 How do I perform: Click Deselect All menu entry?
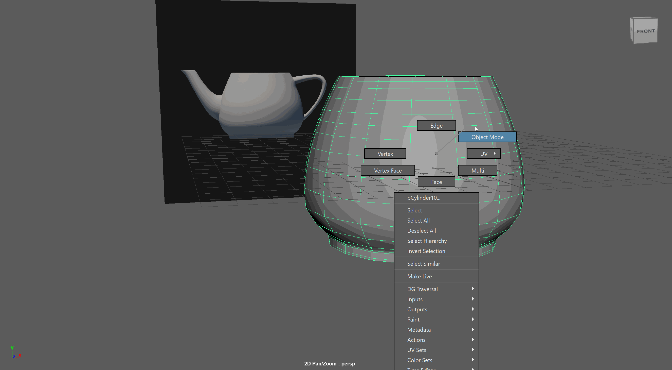pyautogui.click(x=421, y=231)
